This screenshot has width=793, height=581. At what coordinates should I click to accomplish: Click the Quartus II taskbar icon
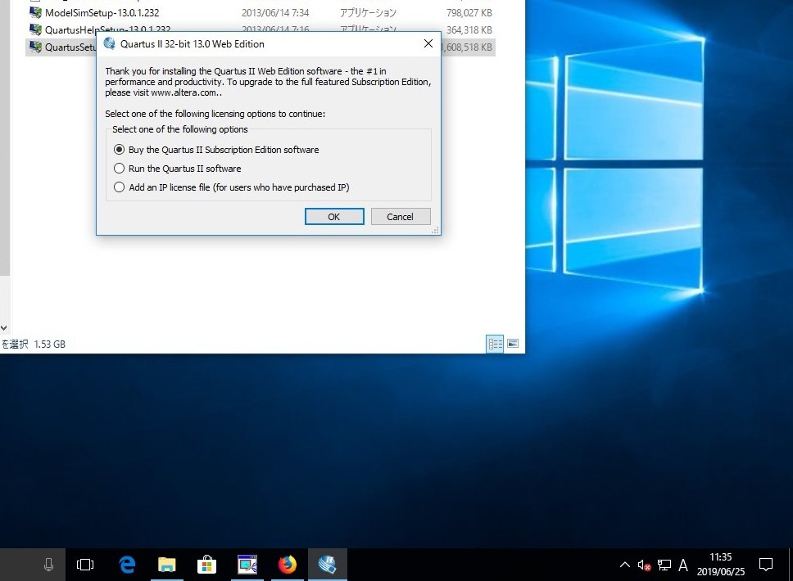click(x=328, y=565)
